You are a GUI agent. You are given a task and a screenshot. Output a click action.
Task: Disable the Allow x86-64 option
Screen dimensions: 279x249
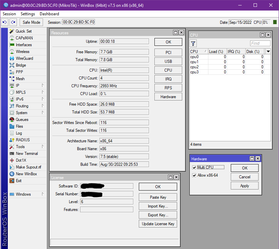coord(194,175)
